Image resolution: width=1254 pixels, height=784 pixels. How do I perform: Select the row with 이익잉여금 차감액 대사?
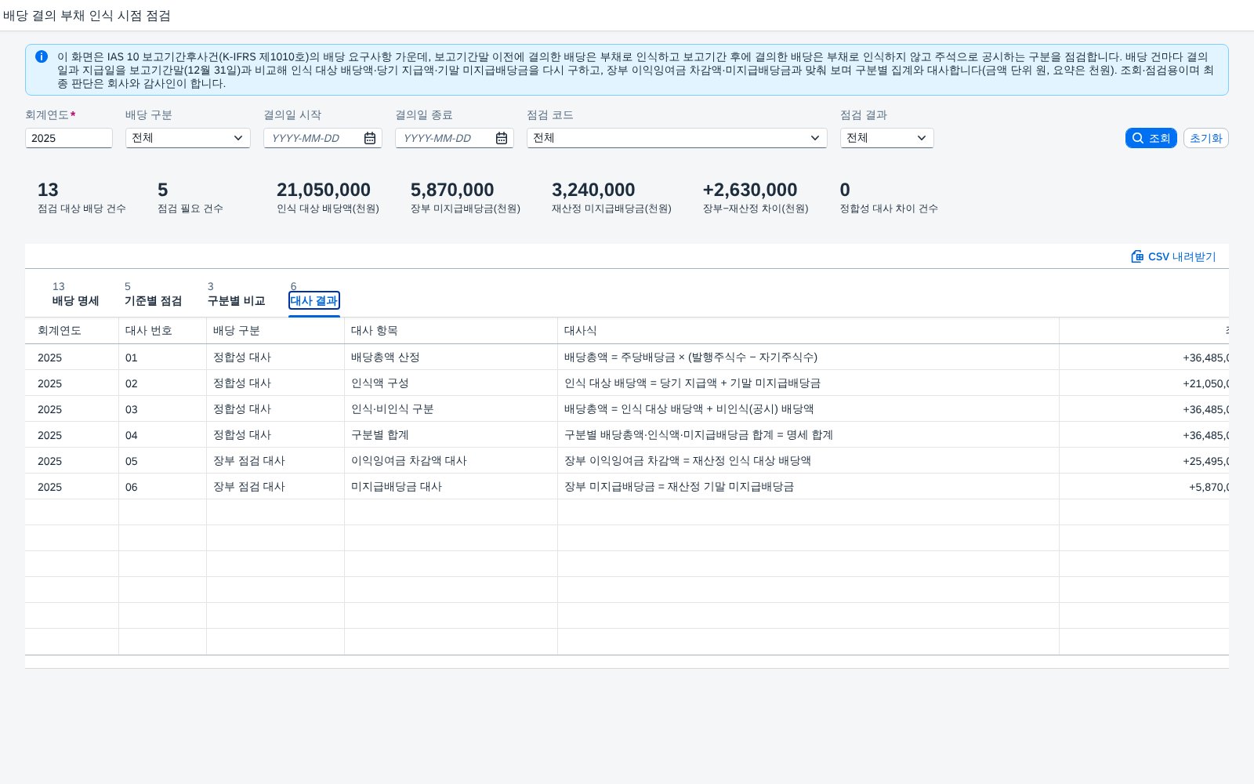pyautogui.click(x=627, y=461)
